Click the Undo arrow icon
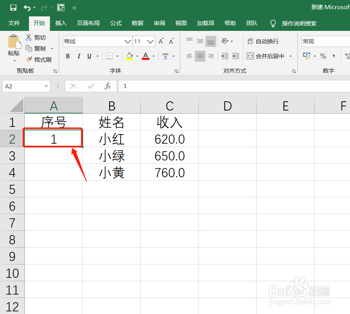This screenshot has width=350, height=314. coord(27,8)
